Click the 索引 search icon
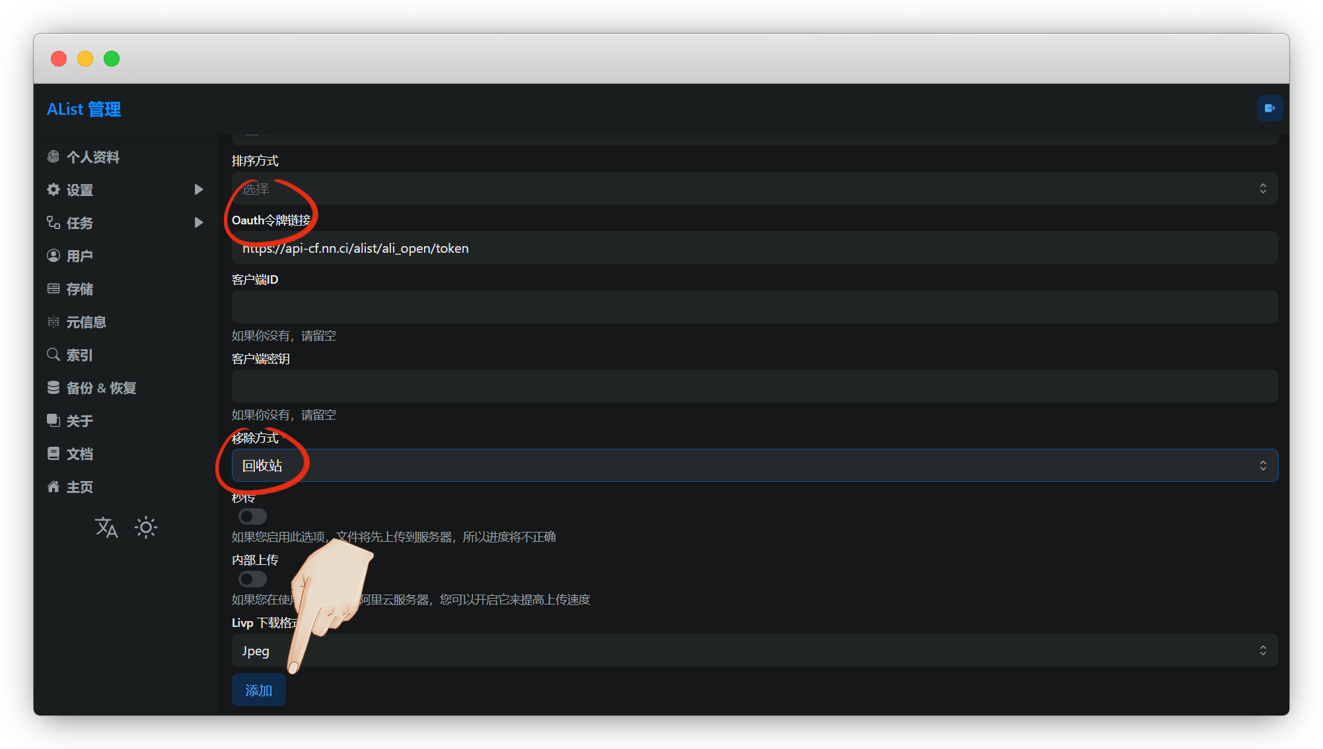Image resolution: width=1323 pixels, height=749 pixels. [54, 354]
